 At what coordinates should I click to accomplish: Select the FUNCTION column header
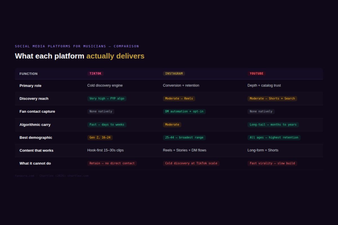click(28, 74)
